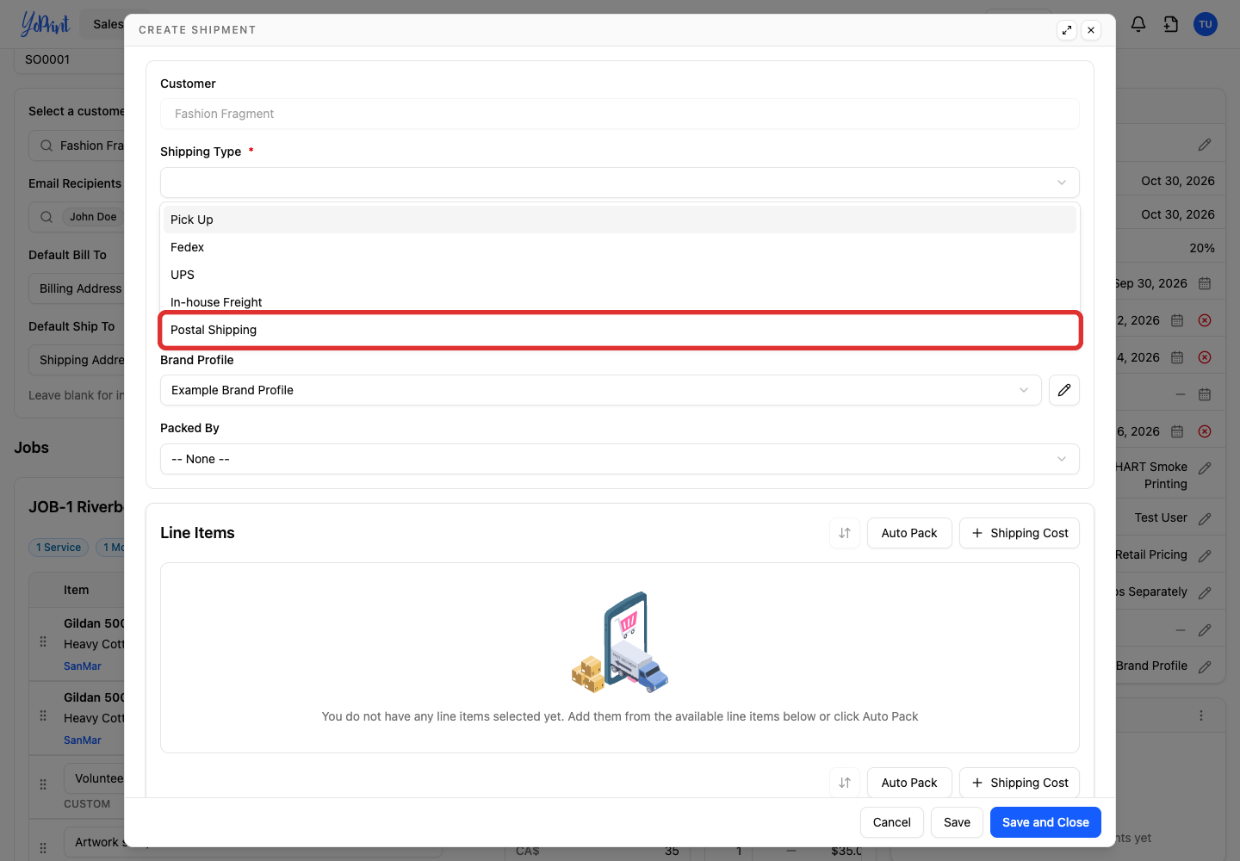
Task: Click the sort icon next to lower Auto Pack
Action: coord(845,783)
